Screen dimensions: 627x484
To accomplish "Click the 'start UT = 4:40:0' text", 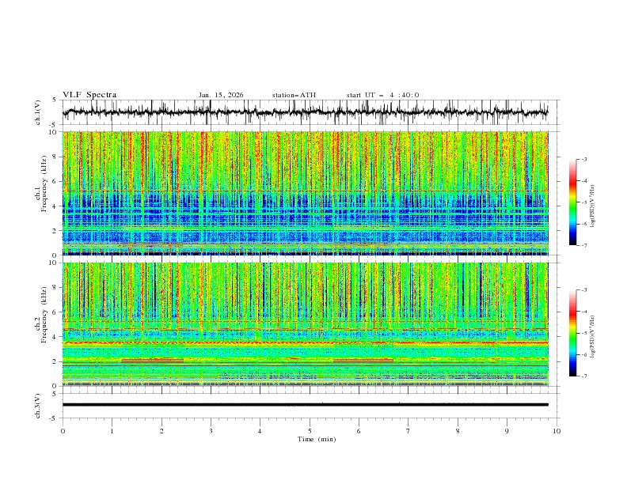I will pos(382,95).
